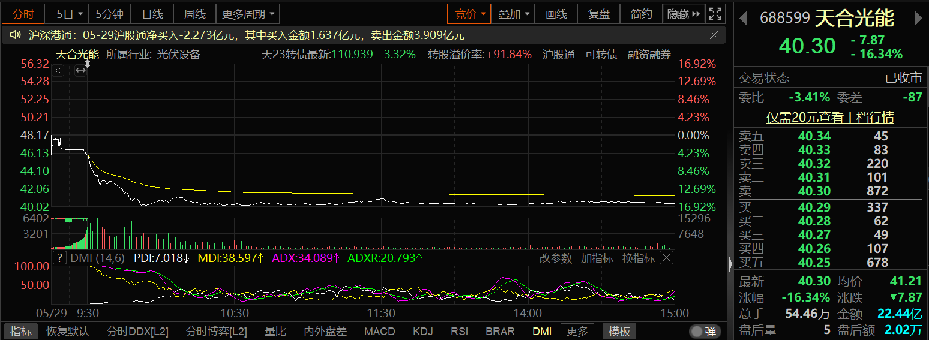Open the 竞价 dropdown
The width and height of the screenshot is (929, 340).
pyautogui.click(x=469, y=14)
